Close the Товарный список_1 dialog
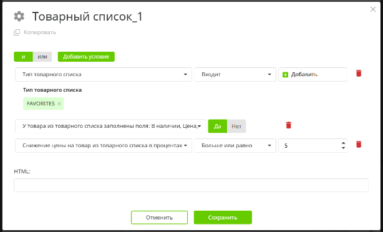 (373, 9)
